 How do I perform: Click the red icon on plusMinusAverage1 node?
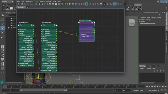82,23
